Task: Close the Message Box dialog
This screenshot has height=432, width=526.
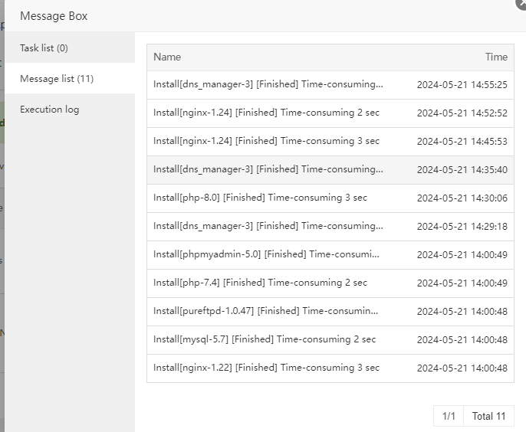Action: click(x=521, y=4)
